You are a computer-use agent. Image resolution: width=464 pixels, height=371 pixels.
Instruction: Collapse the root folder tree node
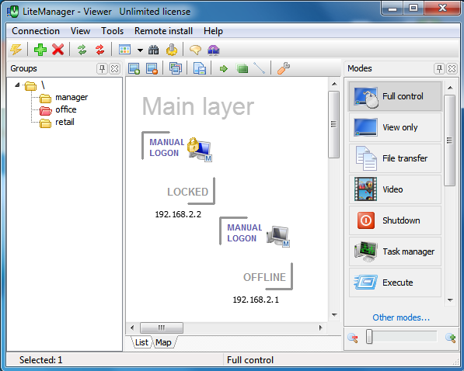point(17,85)
